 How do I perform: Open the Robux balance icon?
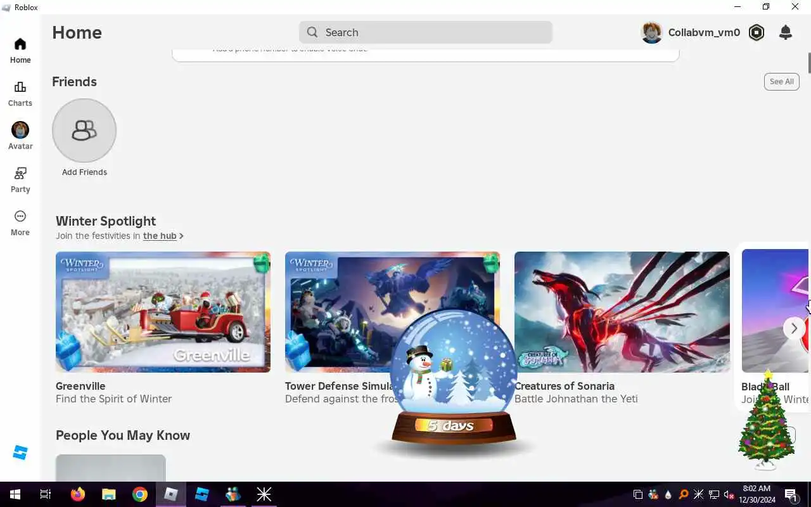[x=757, y=32]
